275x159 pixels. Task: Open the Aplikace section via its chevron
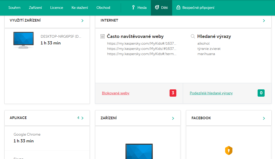point(82,118)
